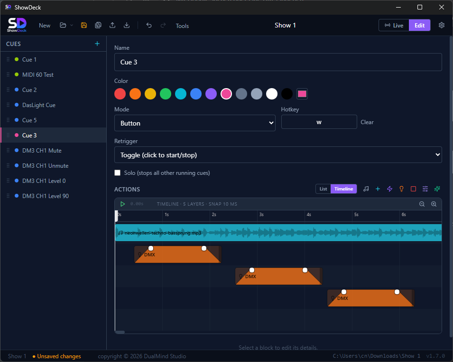Grab the drag handle of Cue 1

click(8, 59)
